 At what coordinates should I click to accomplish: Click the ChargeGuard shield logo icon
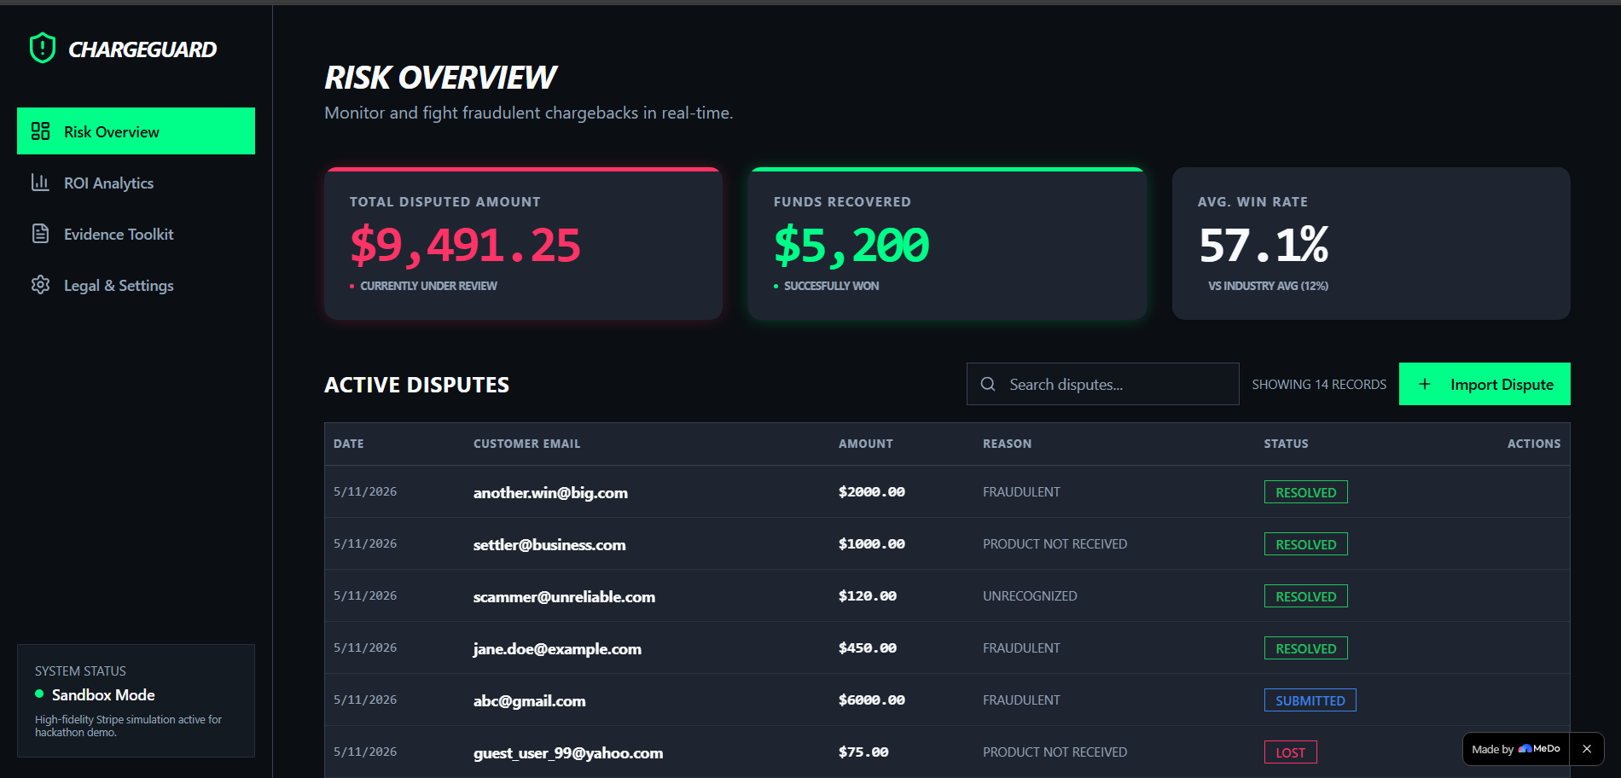tap(43, 49)
